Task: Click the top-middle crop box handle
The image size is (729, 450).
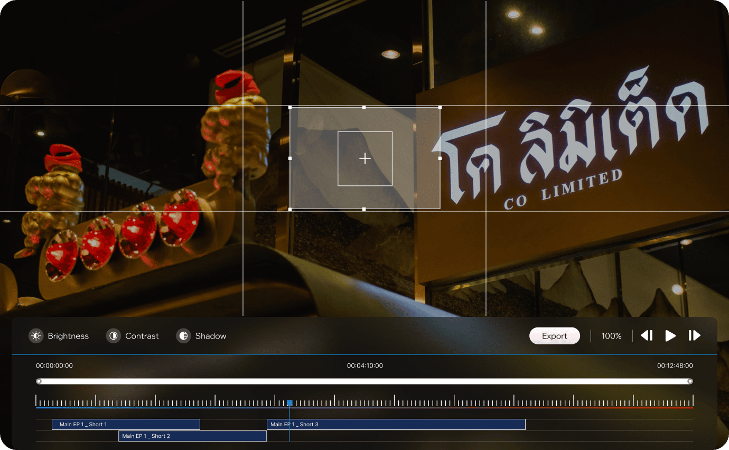Action: 364,107
